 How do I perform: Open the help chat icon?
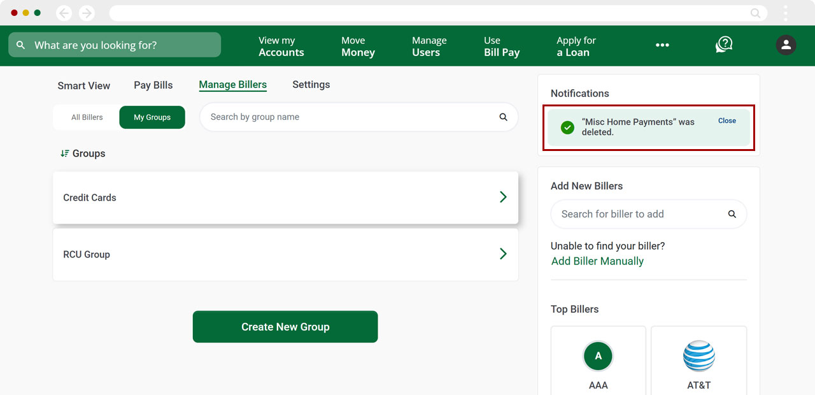724,45
